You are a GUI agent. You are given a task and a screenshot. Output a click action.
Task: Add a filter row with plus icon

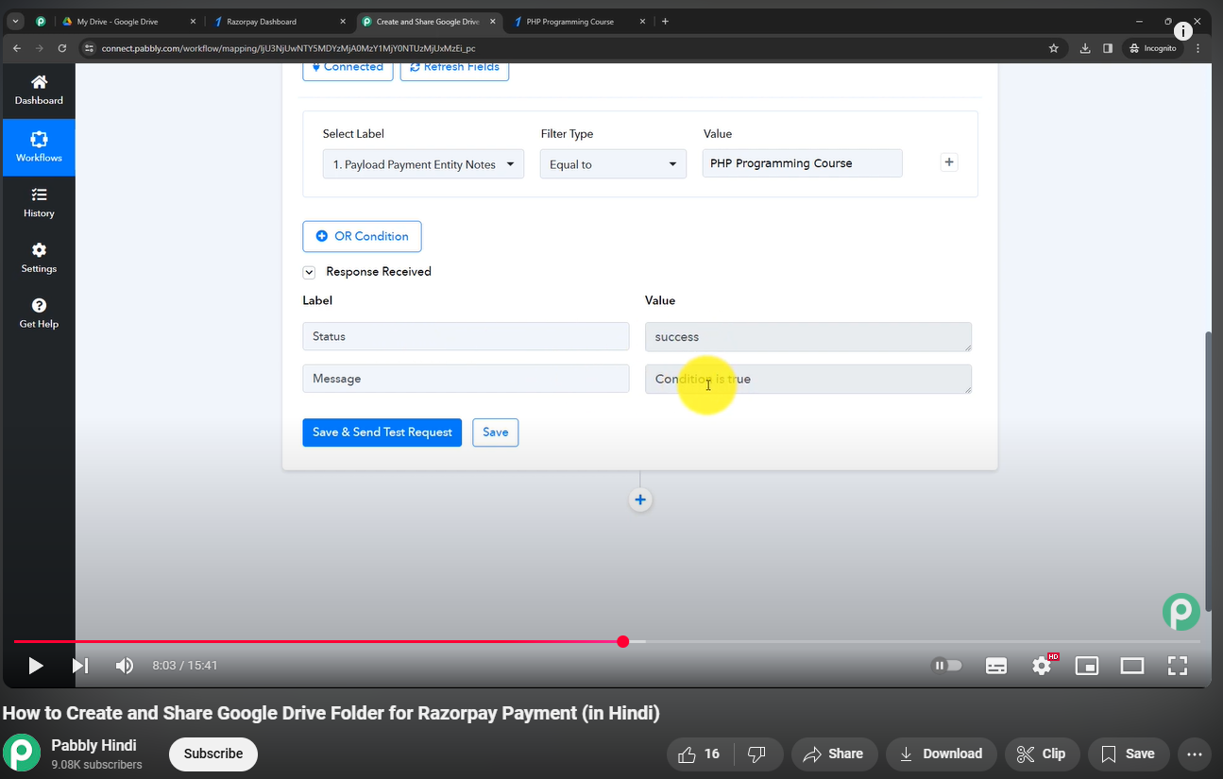pyautogui.click(x=949, y=162)
